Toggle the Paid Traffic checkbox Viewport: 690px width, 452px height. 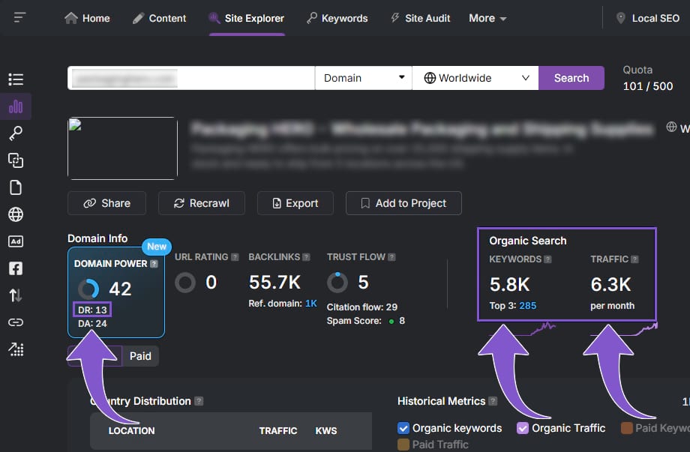point(403,445)
